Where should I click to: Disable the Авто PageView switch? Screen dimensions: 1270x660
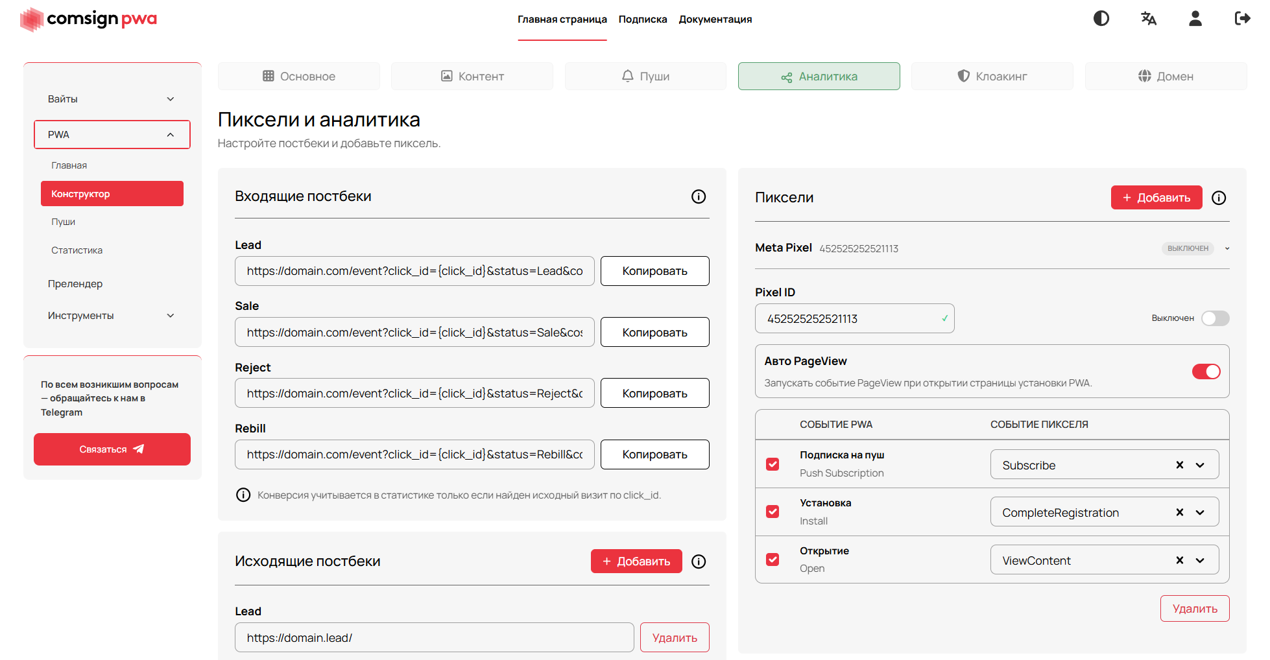(1206, 371)
